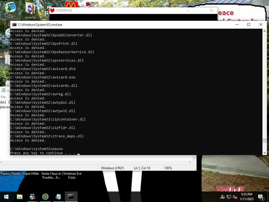Image resolution: width=269 pixels, height=202 pixels.
Task: Click the Notepad window title icon
Action: (x=3, y=90)
